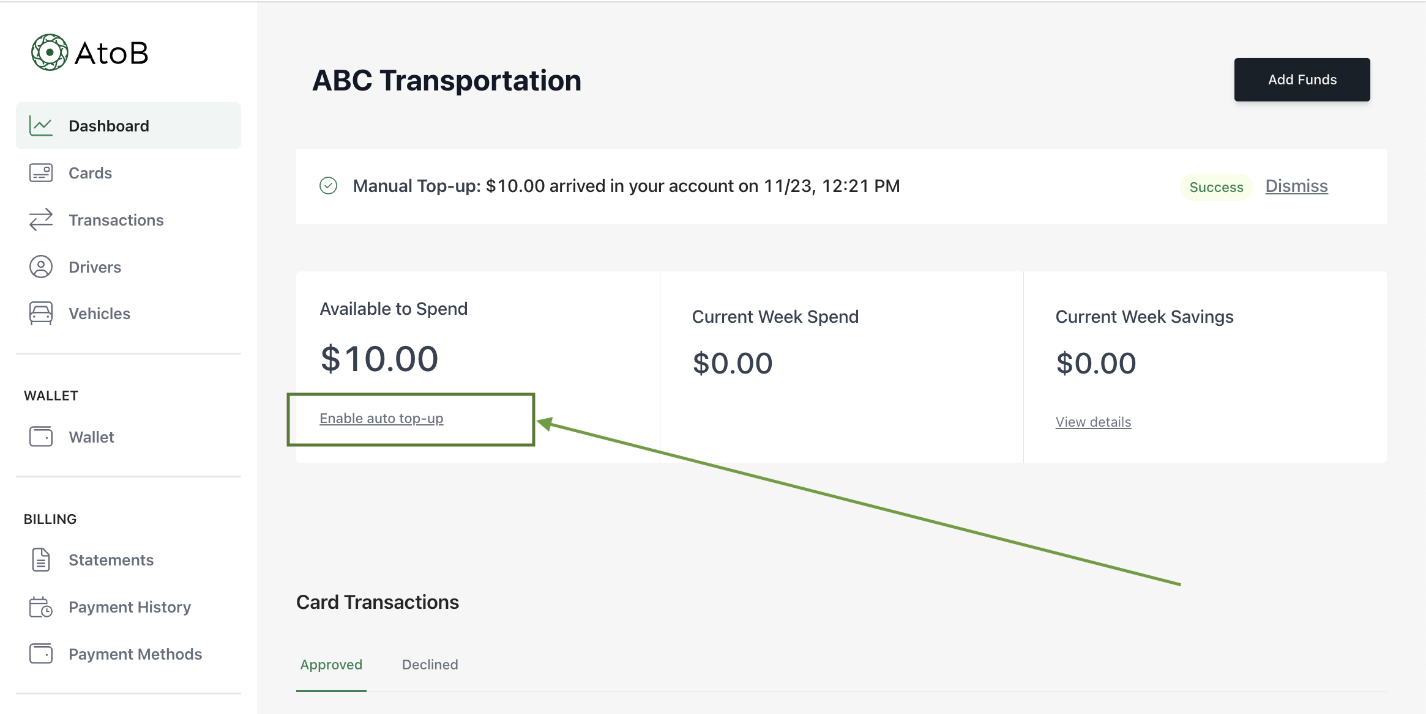Select the Payment History calendar icon
This screenshot has width=1426, height=714.
coord(40,606)
